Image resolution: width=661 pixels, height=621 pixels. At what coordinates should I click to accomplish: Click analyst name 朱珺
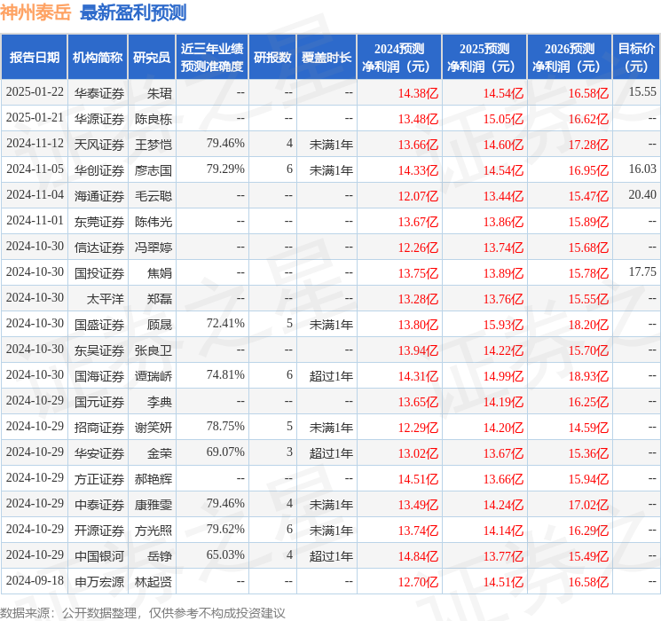pos(160,93)
